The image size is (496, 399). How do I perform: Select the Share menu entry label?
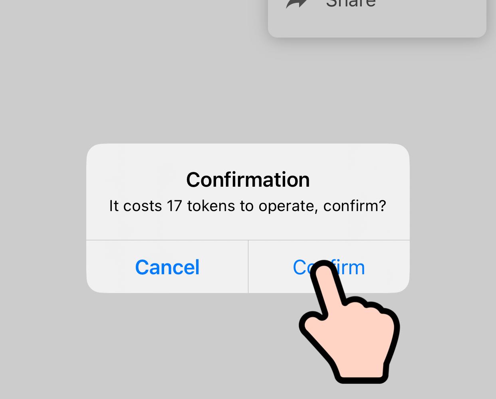tap(351, 3)
